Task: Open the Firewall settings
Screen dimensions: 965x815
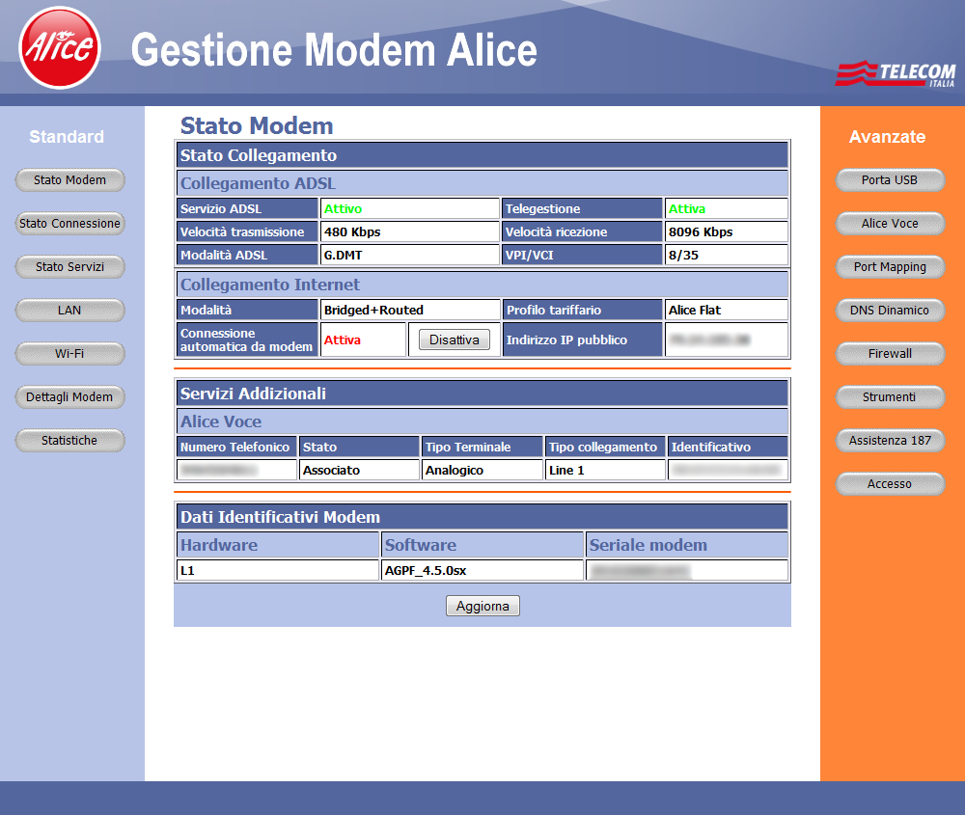Action: [x=890, y=354]
